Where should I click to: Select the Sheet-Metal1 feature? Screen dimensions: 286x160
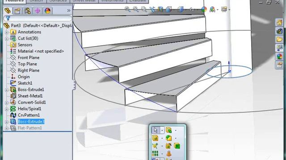click(30, 96)
